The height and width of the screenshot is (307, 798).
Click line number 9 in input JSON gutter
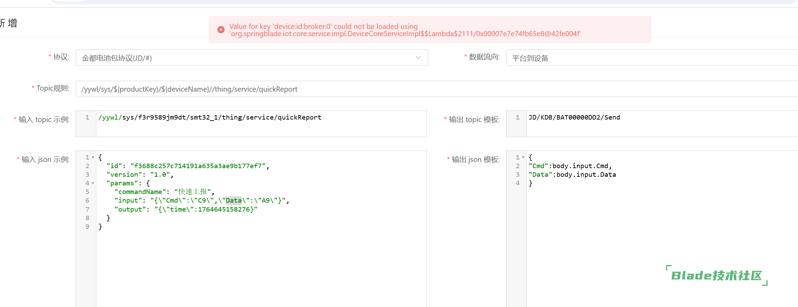pos(87,227)
